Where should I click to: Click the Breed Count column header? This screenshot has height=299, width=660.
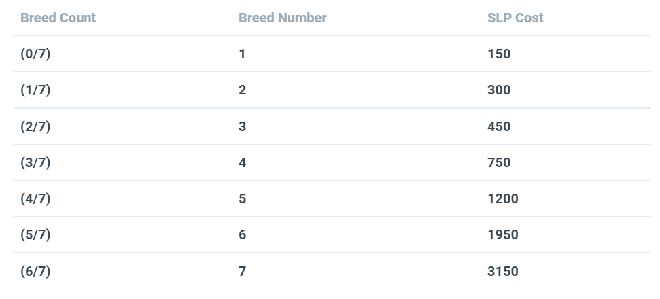(x=58, y=18)
